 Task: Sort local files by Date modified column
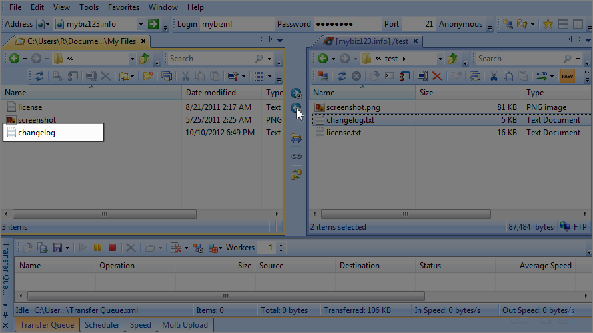211,93
